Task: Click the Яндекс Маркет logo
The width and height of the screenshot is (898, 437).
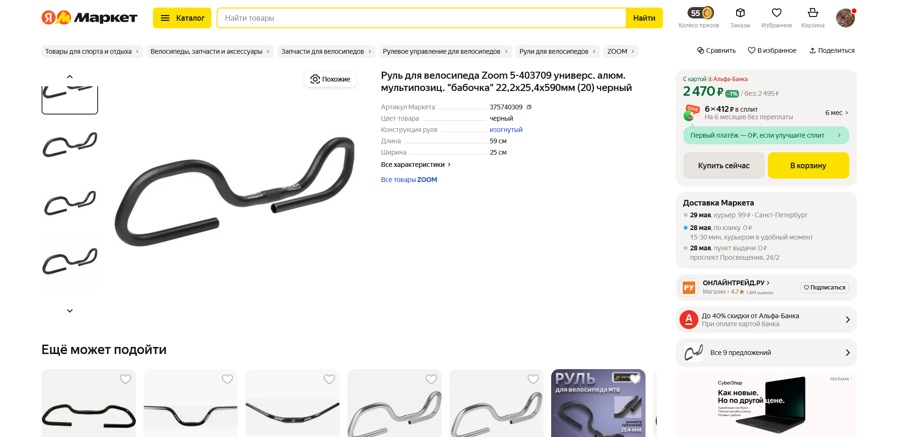Action: coord(89,18)
